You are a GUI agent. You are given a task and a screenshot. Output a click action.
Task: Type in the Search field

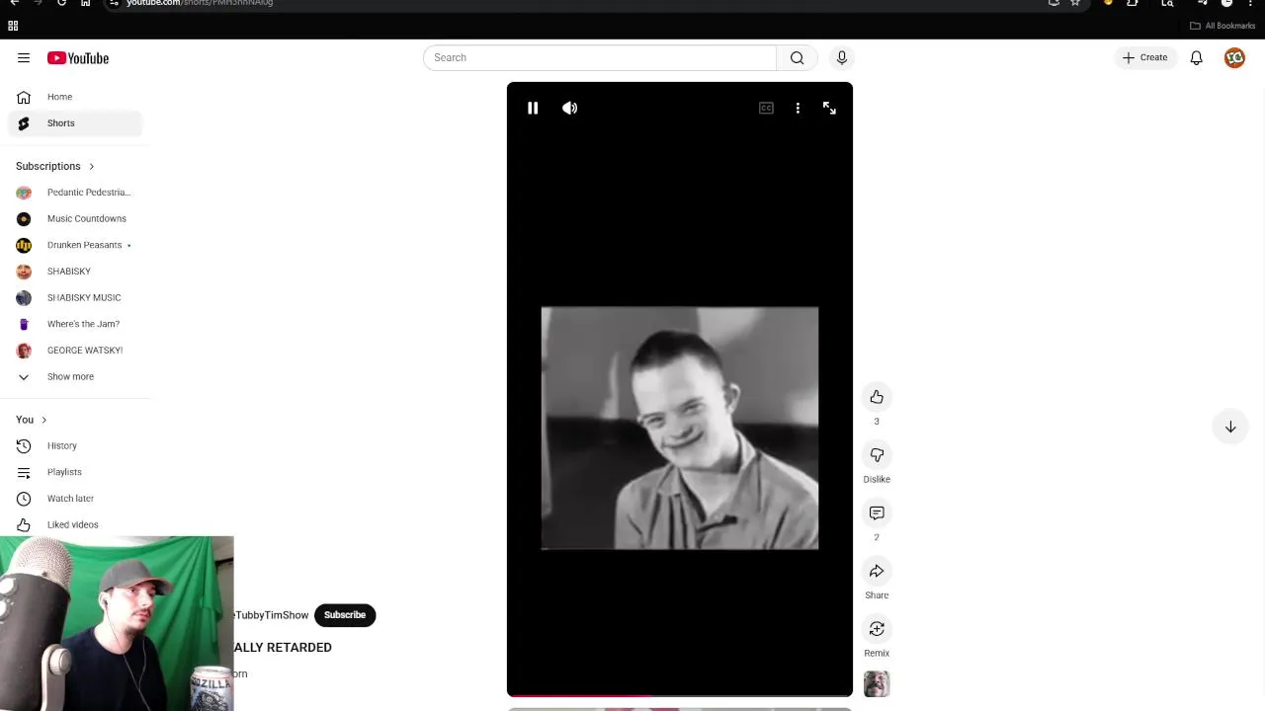click(600, 57)
